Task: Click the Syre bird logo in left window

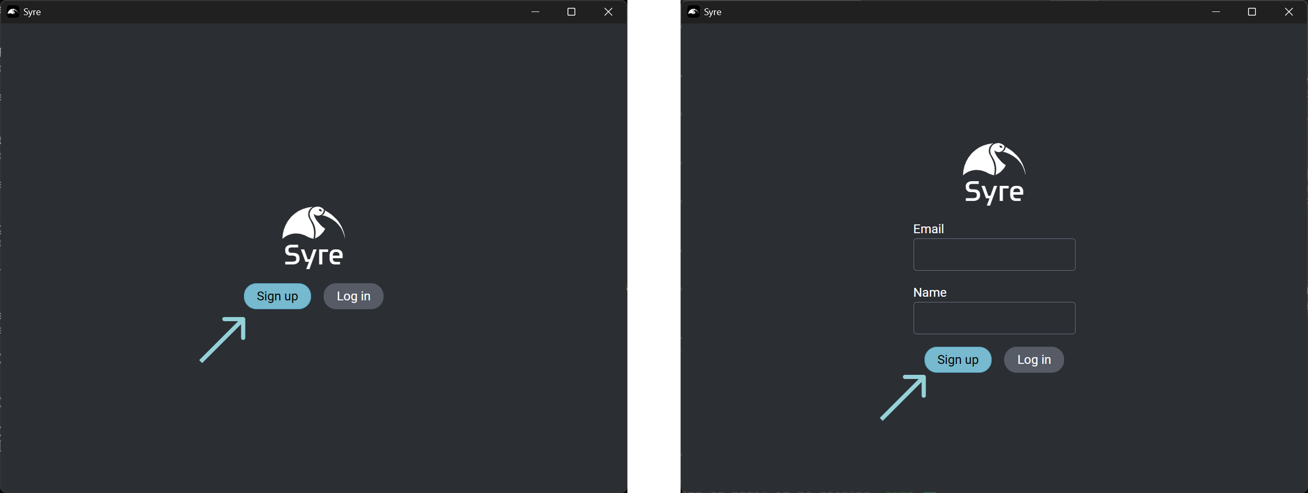Action: 314,237
